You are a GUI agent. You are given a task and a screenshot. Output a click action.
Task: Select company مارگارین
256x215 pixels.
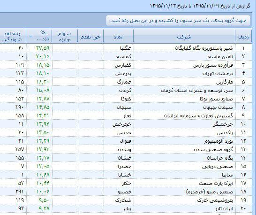coord(225,82)
